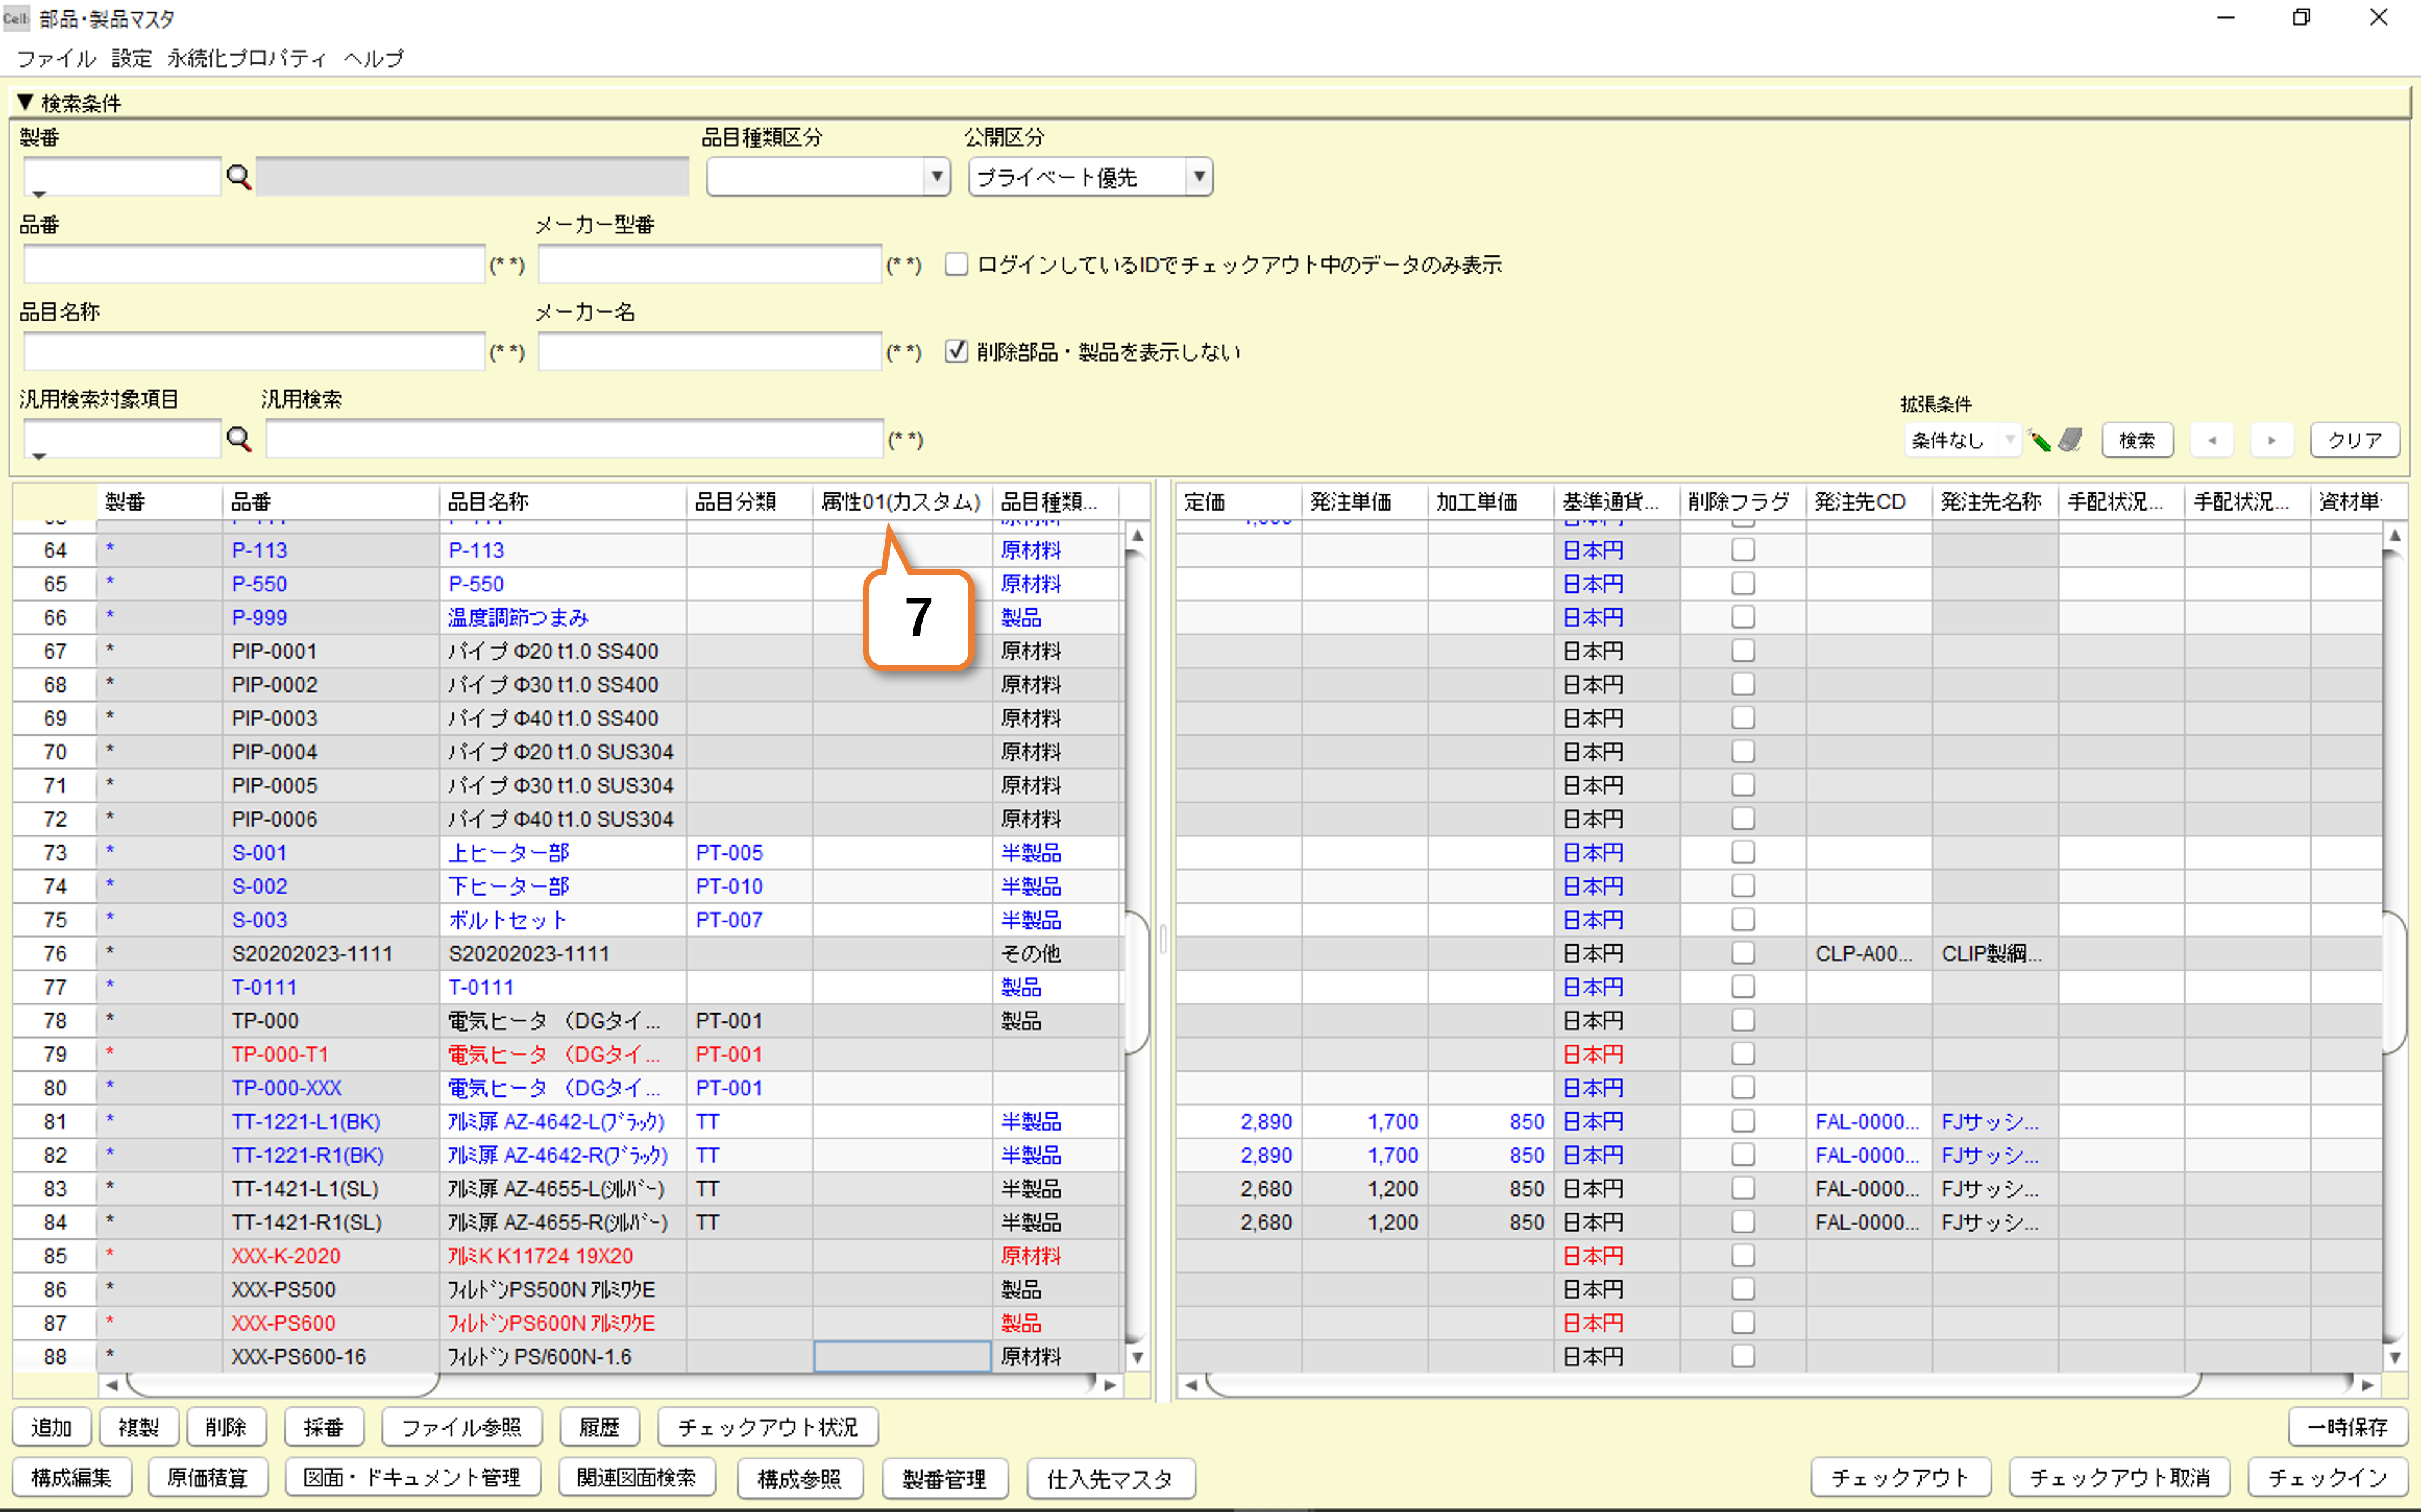Viewport: 2421px width, 1512px height.
Task: Expand the 製番 field small arrow
Action: (39, 194)
